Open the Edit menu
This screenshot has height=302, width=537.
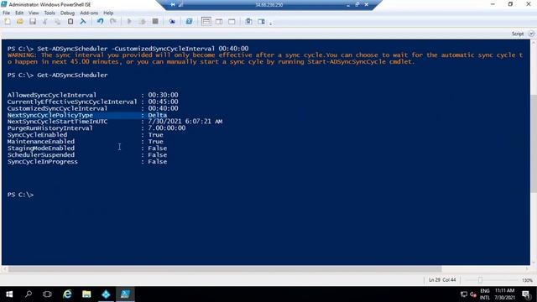point(19,13)
